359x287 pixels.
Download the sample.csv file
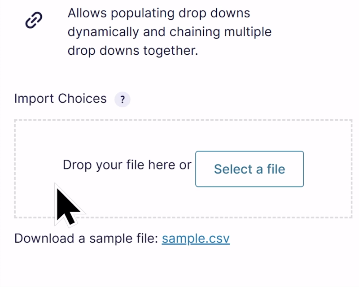click(196, 238)
